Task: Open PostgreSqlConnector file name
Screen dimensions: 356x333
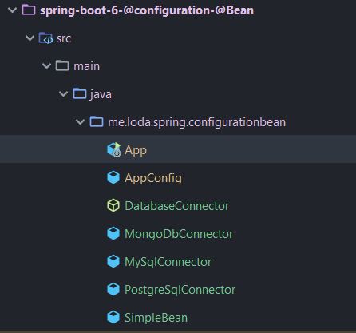Action: [x=180, y=290]
